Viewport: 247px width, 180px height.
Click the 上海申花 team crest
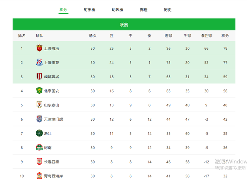point(39,62)
